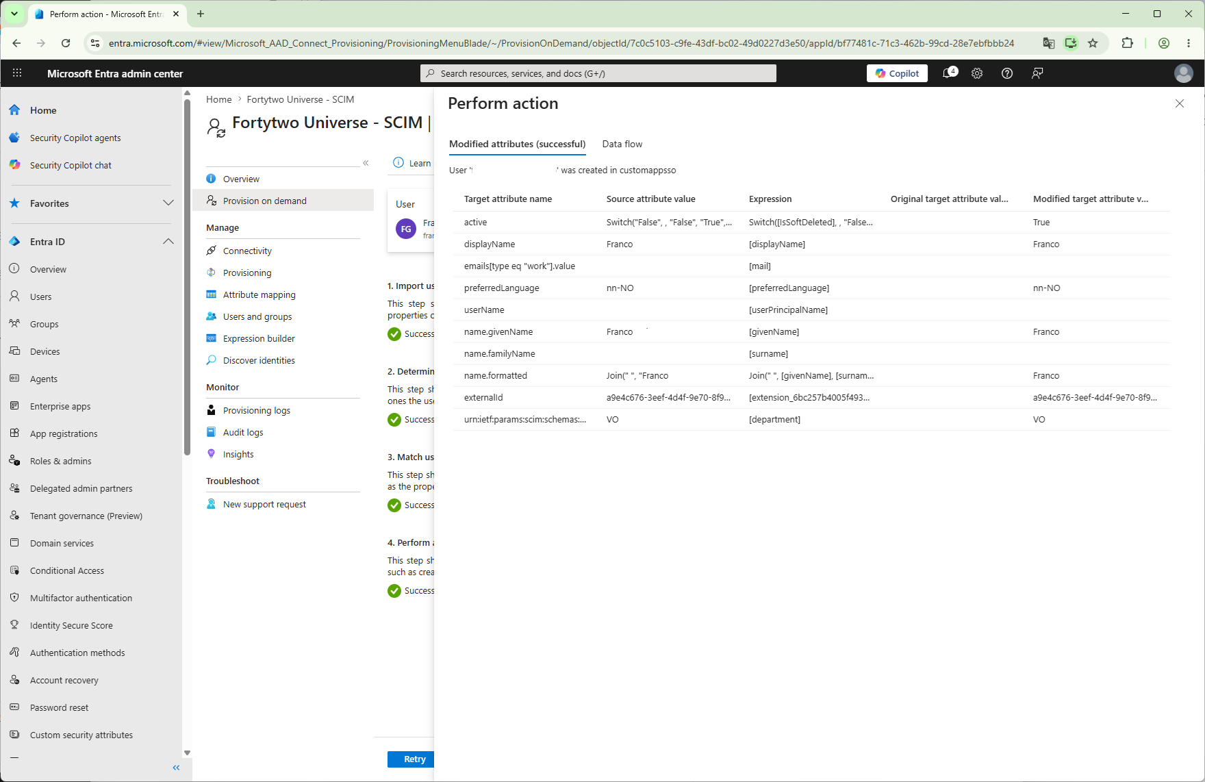The image size is (1205, 782).
Task: Collapse the Favorites section
Action: pyautogui.click(x=168, y=203)
